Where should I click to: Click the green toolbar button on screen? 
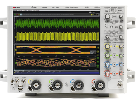click(x=15, y=14)
